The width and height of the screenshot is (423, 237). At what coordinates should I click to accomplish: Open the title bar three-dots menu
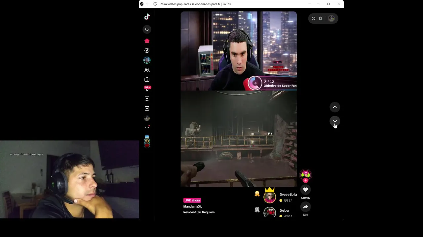pos(309,4)
